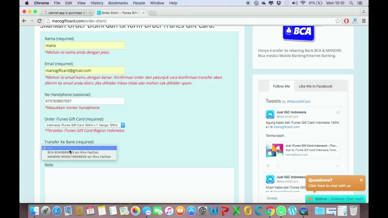Open the Dropbox menu bar icon
This screenshot has width=388, height=218.
[x=279, y=3]
